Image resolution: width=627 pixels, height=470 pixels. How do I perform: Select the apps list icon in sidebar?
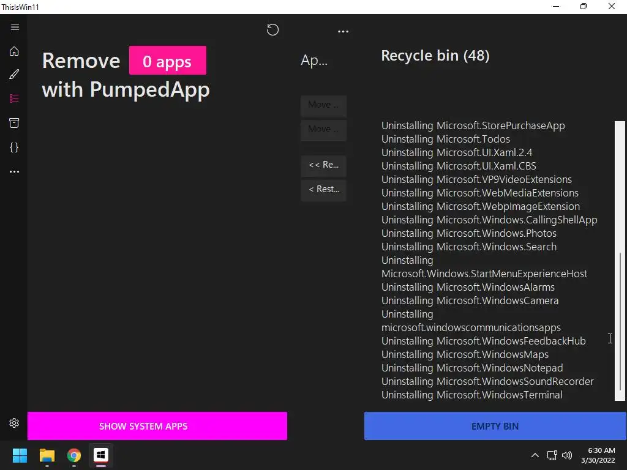(x=14, y=99)
